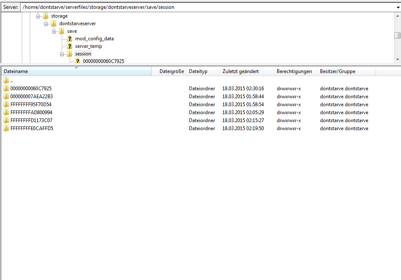Click folder icon of FFFFFFFFE0CAFFD5
This screenshot has width=401, height=280.
[6, 128]
